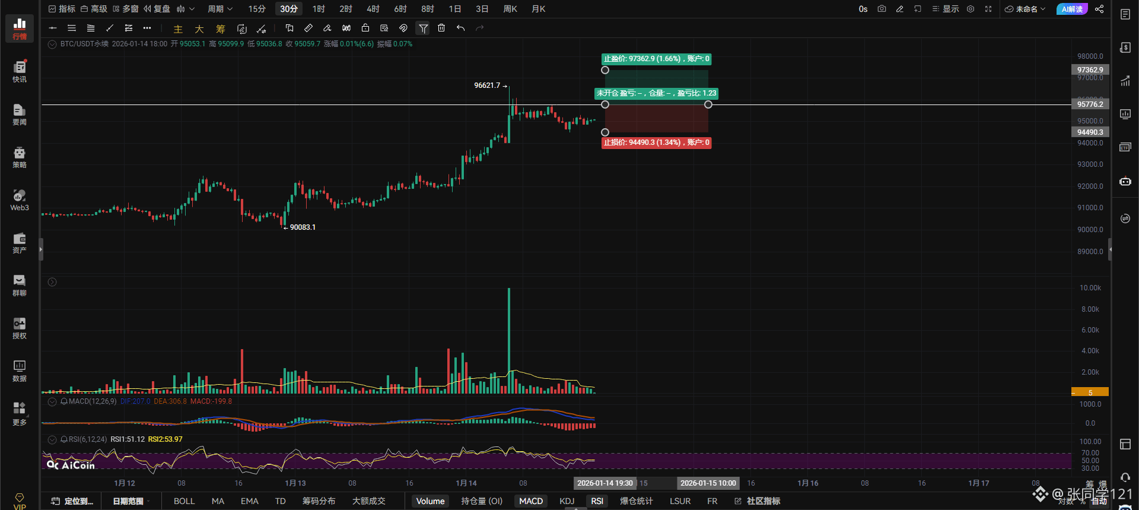Toggle the BOLL main indicator
Image resolution: width=1139 pixels, height=510 pixels.
click(x=184, y=501)
